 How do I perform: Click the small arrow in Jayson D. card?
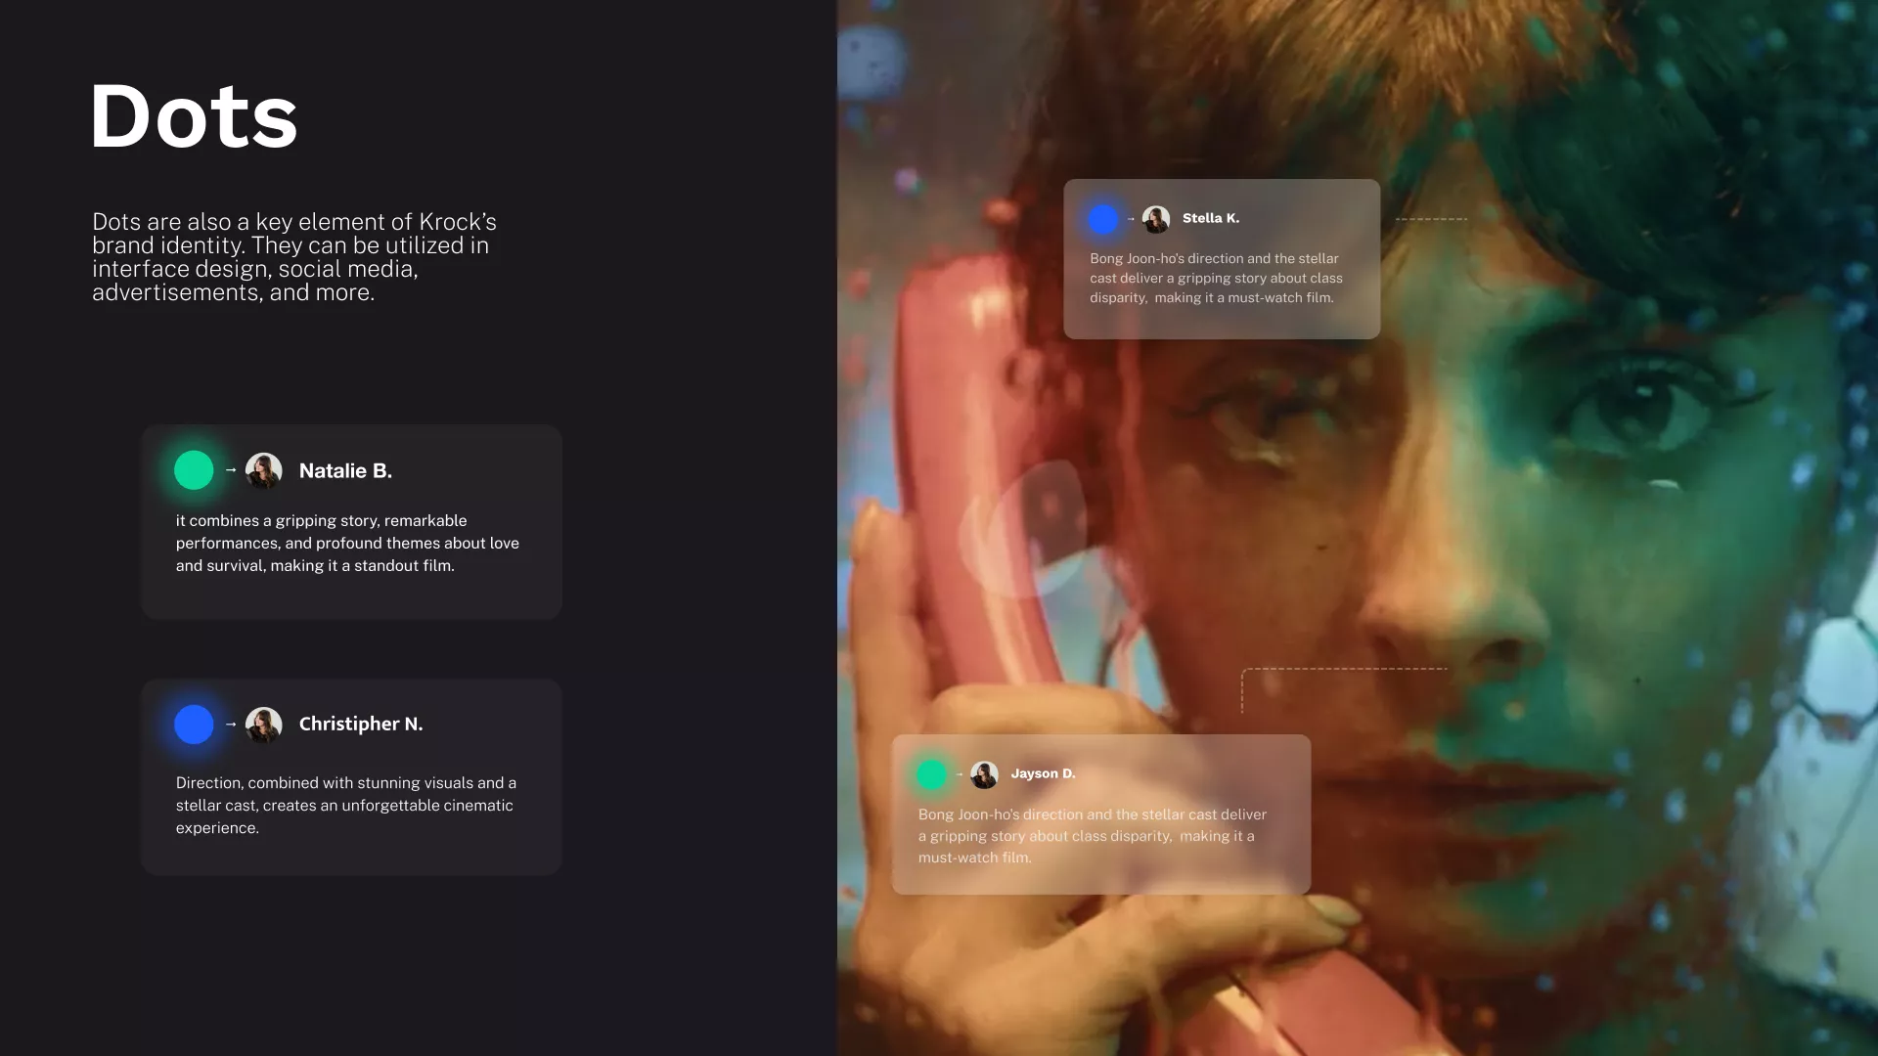click(x=959, y=774)
